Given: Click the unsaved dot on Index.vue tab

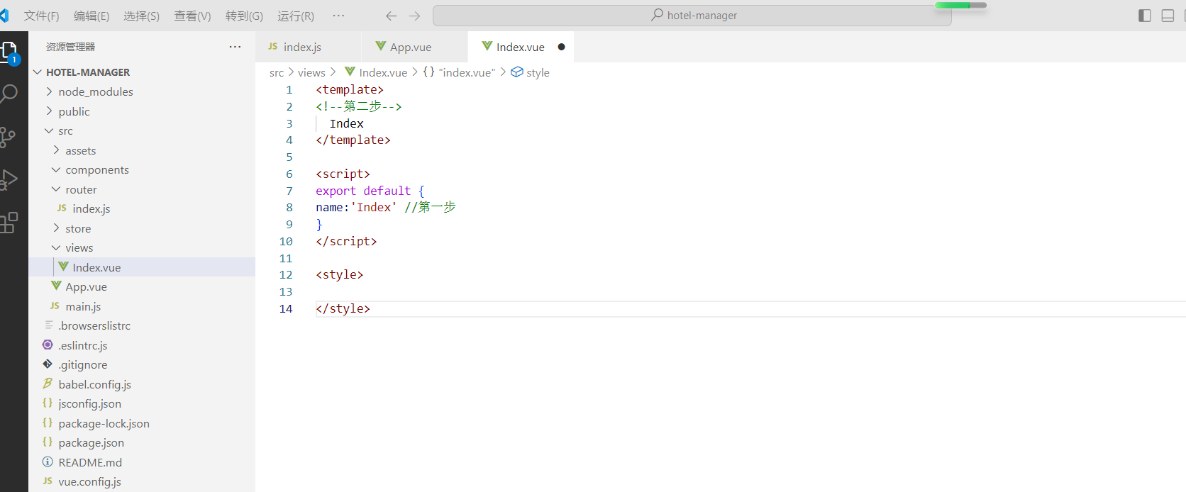Looking at the screenshot, I should pos(561,47).
